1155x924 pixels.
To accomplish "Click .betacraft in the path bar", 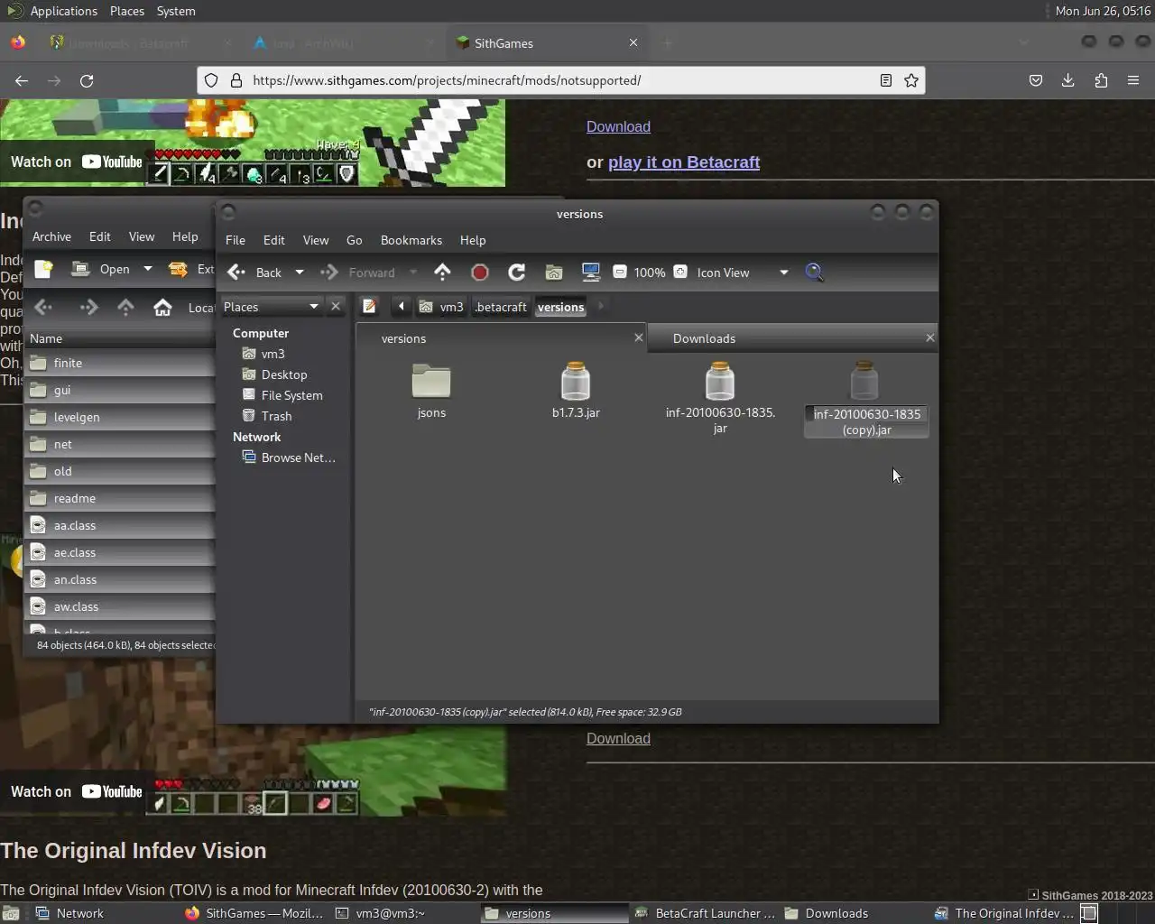I will (501, 307).
